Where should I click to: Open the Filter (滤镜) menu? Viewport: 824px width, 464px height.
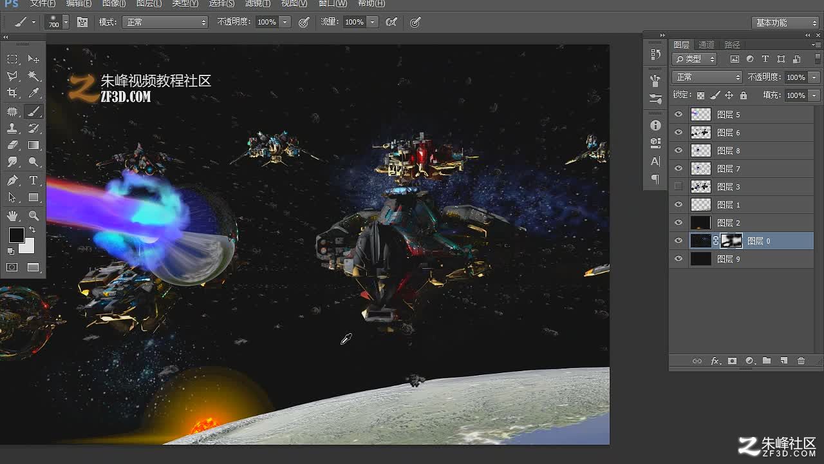click(257, 3)
